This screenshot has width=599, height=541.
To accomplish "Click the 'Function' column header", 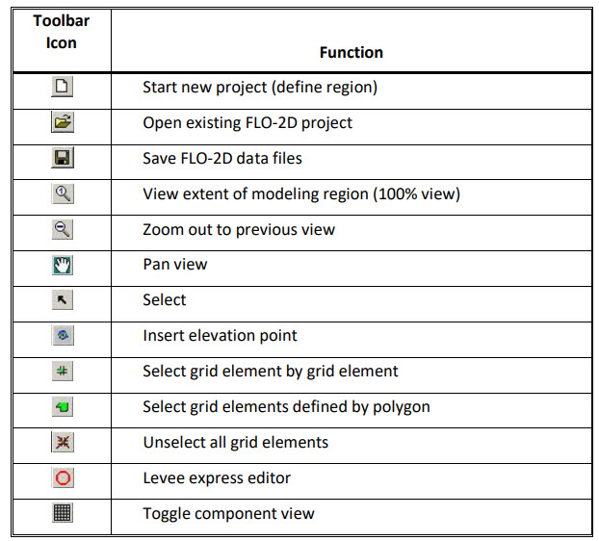I will pos(352,53).
